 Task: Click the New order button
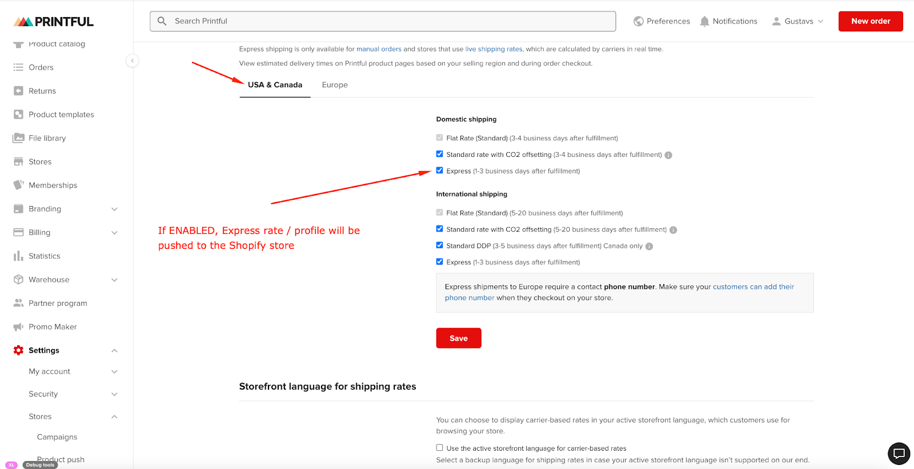(x=871, y=21)
